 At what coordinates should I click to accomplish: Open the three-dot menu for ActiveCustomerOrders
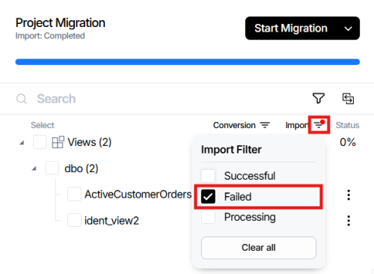click(x=349, y=195)
